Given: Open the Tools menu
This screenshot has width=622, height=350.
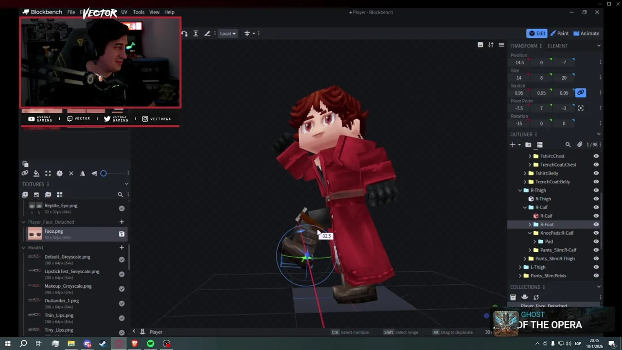Looking at the screenshot, I should [x=138, y=12].
